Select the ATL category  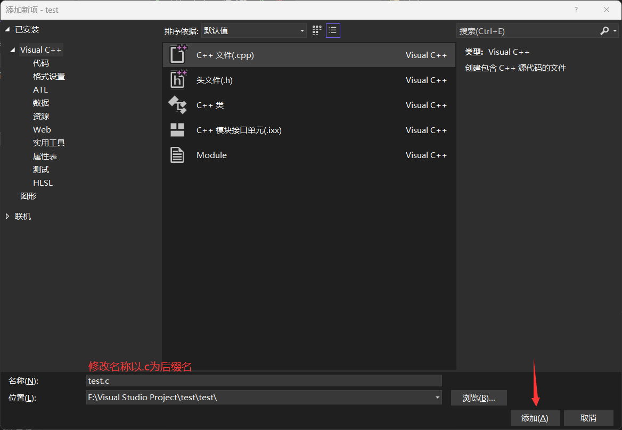(x=40, y=89)
